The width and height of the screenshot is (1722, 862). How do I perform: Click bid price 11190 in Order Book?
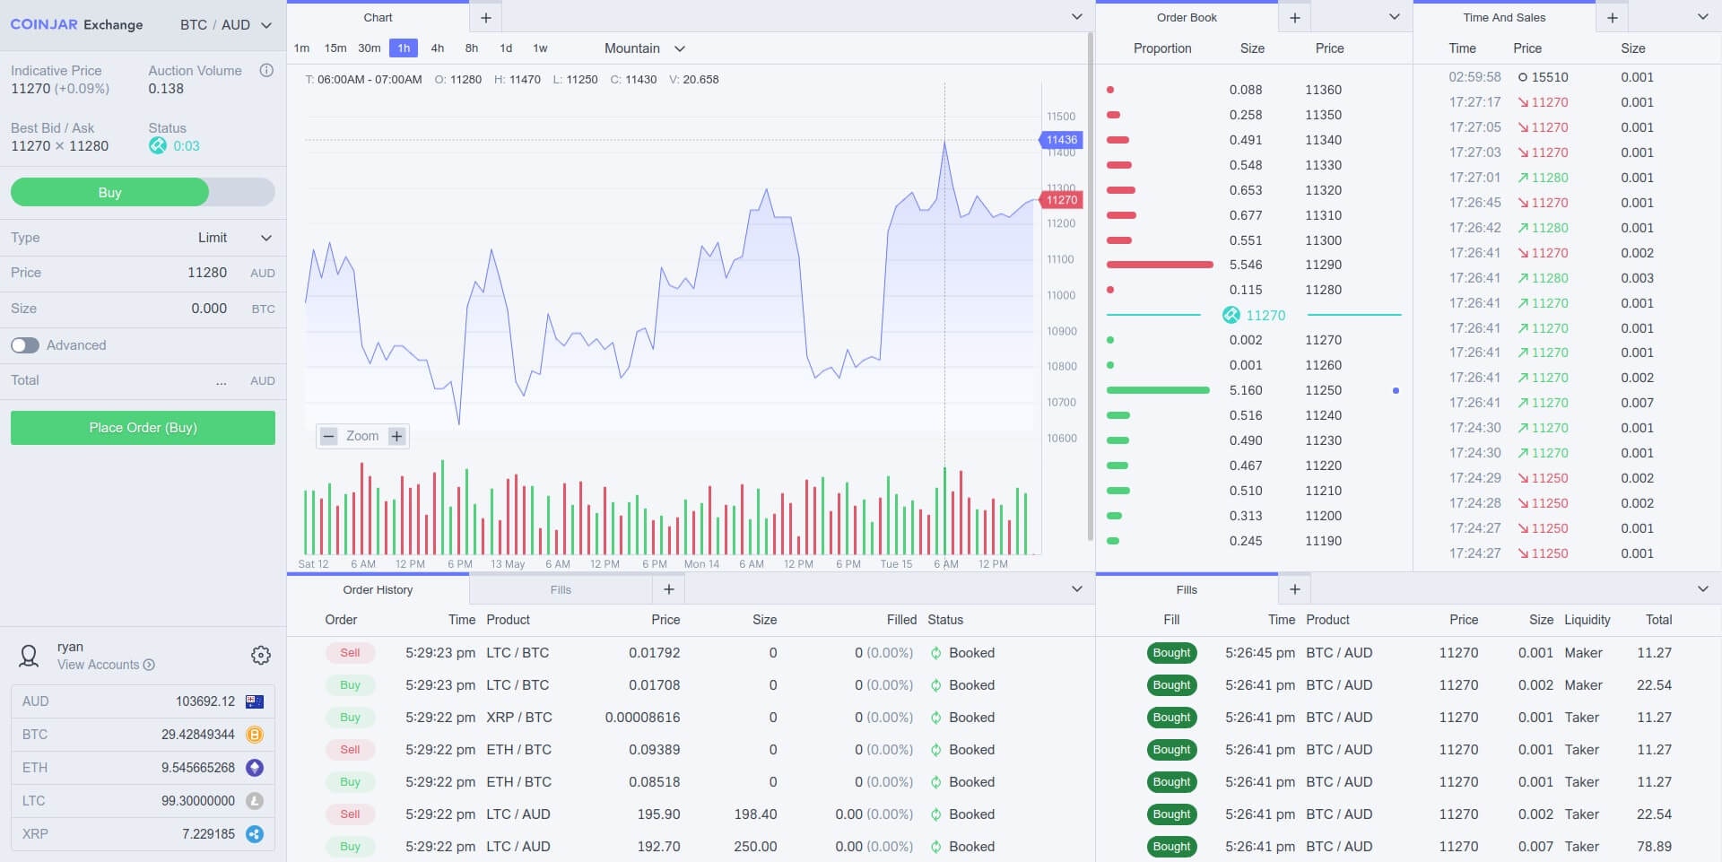pyautogui.click(x=1323, y=541)
